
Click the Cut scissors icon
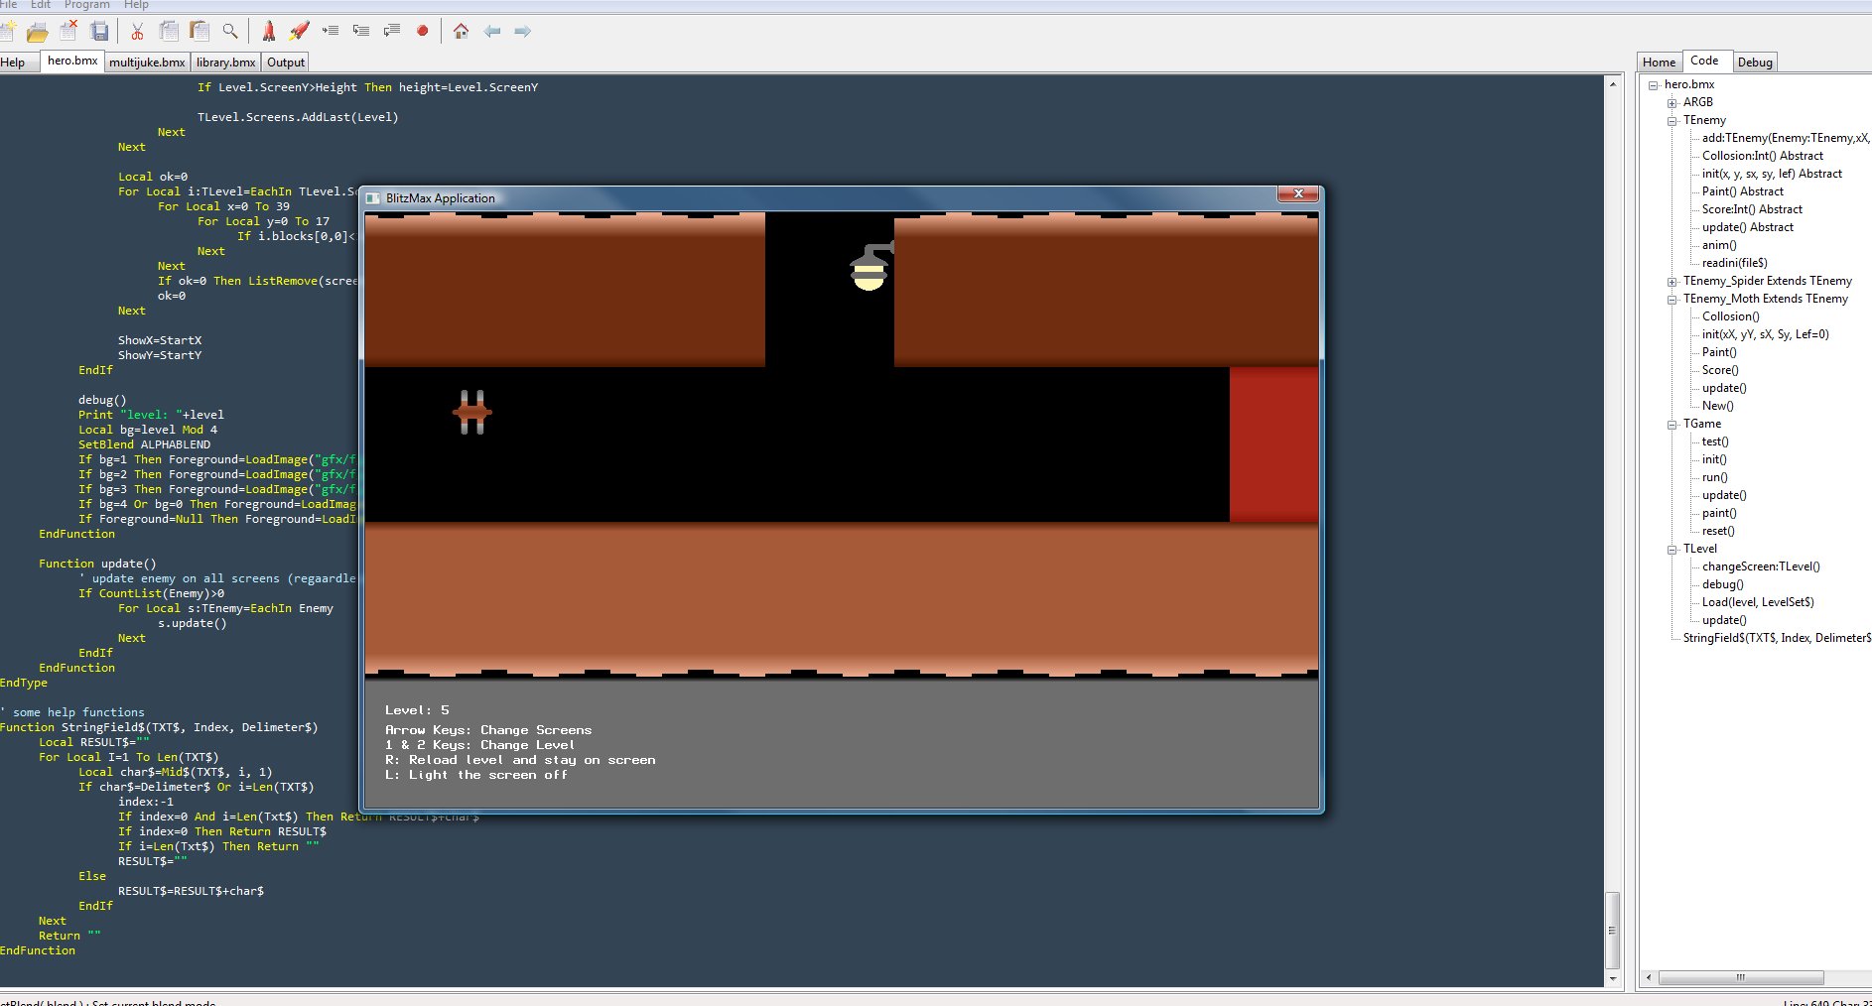coord(137,32)
